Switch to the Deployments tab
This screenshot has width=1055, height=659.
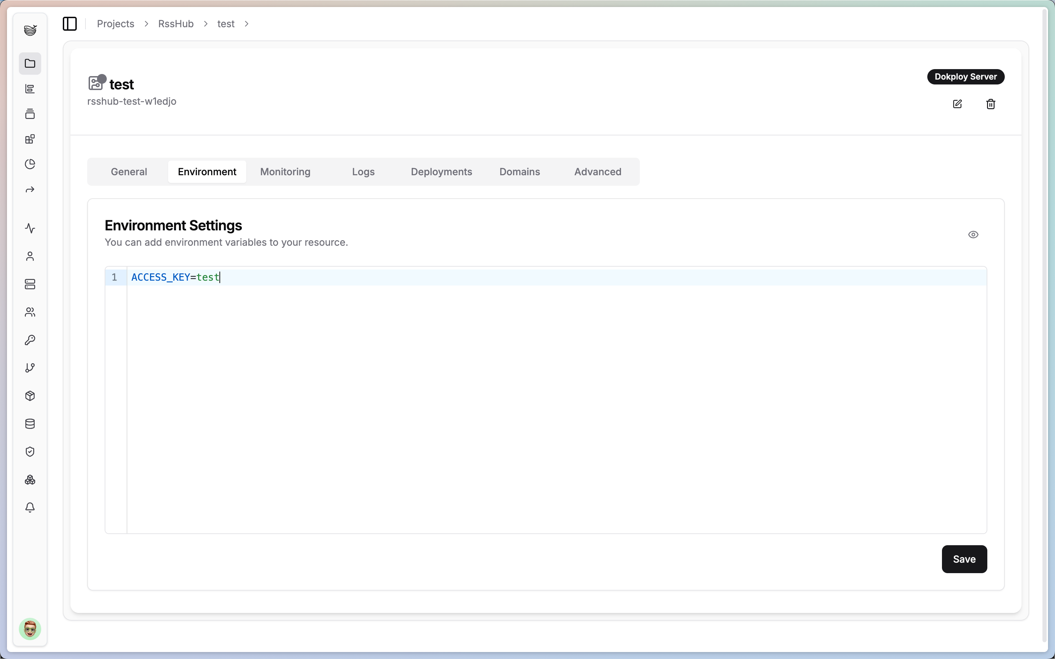(441, 172)
